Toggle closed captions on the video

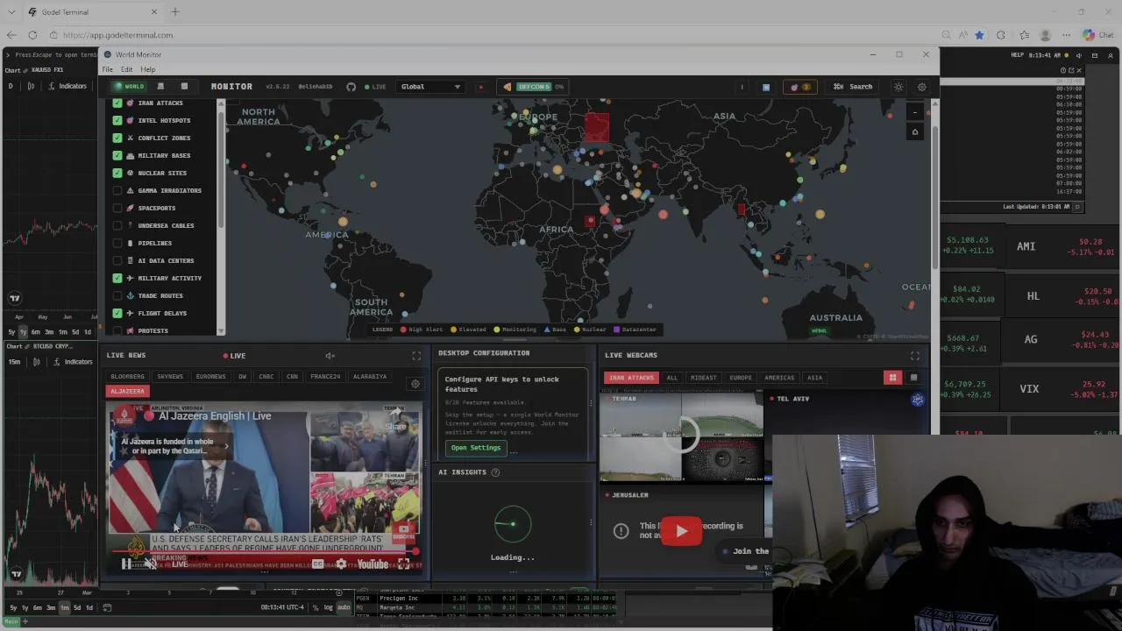pos(317,564)
